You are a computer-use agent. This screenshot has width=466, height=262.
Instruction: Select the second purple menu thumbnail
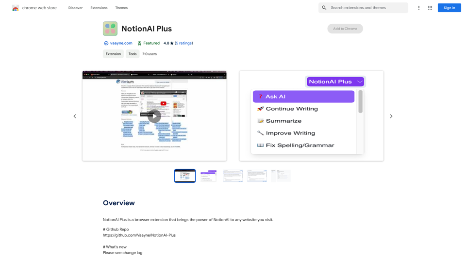(209, 176)
